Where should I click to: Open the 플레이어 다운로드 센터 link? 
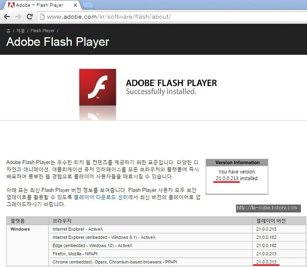click(x=101, y=197)
